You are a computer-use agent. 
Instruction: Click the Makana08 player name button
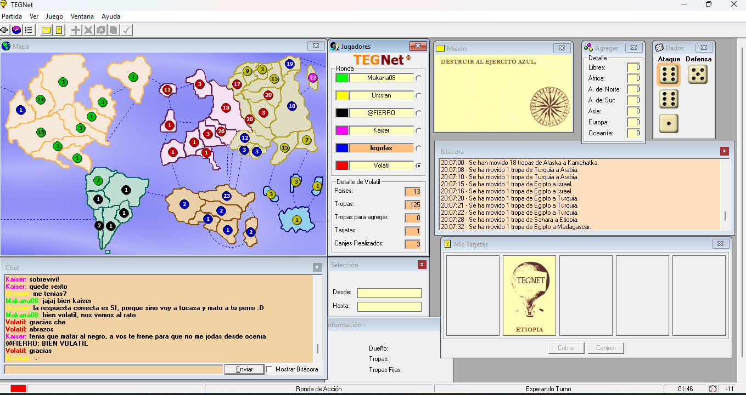click(x=381, y=78)
